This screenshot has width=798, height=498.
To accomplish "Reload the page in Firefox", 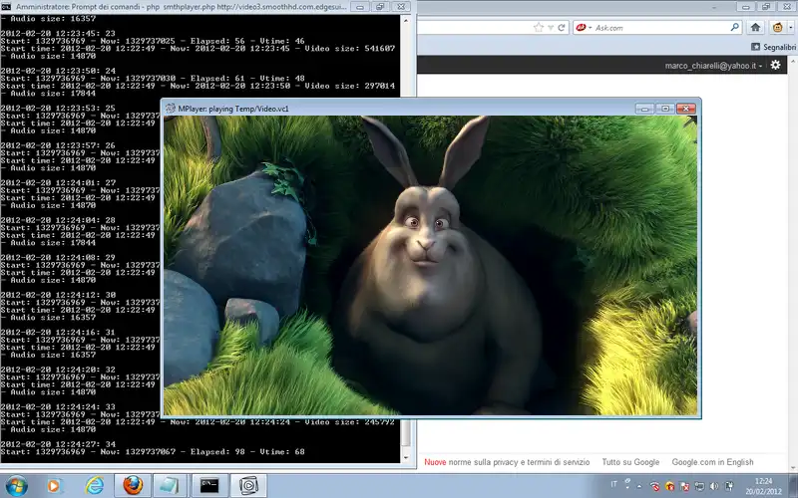I will (562, 28).
